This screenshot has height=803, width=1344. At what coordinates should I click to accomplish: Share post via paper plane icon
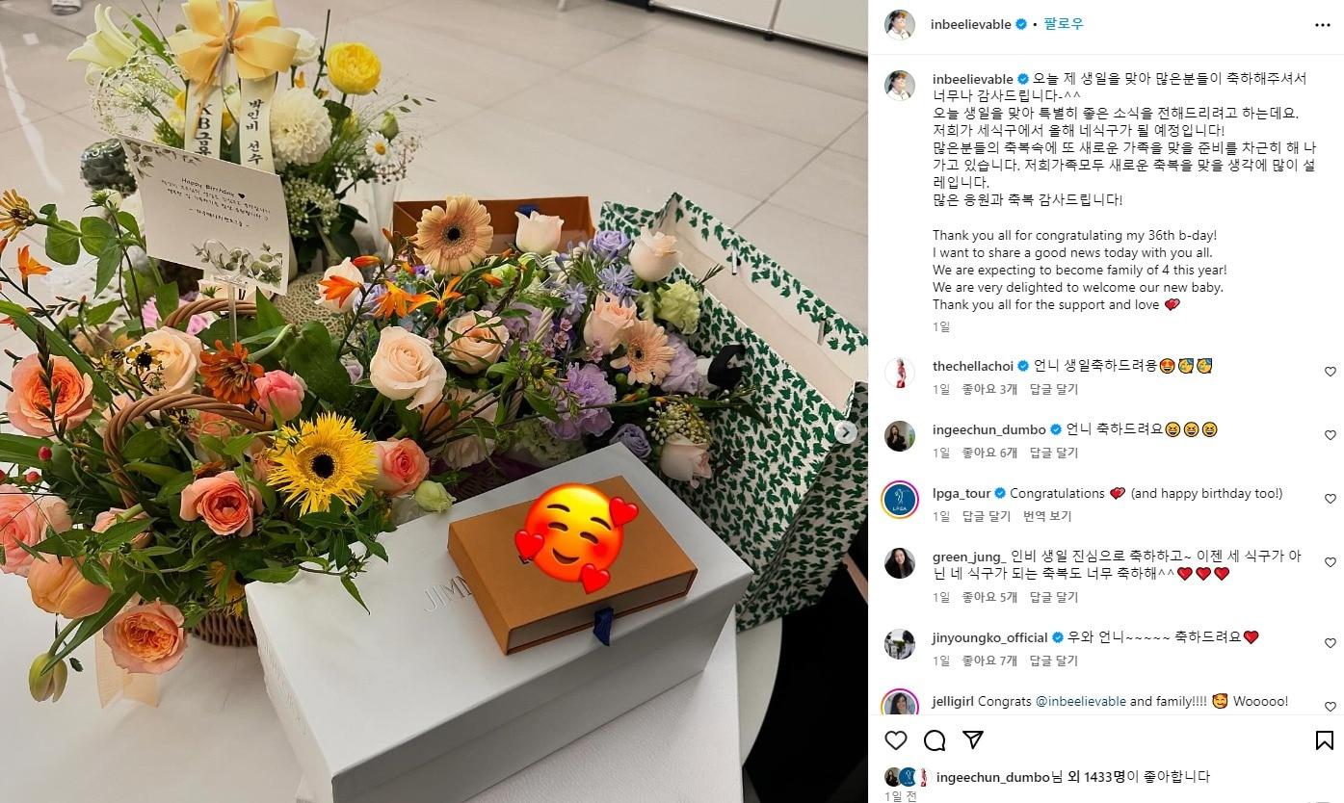point(973,739)
